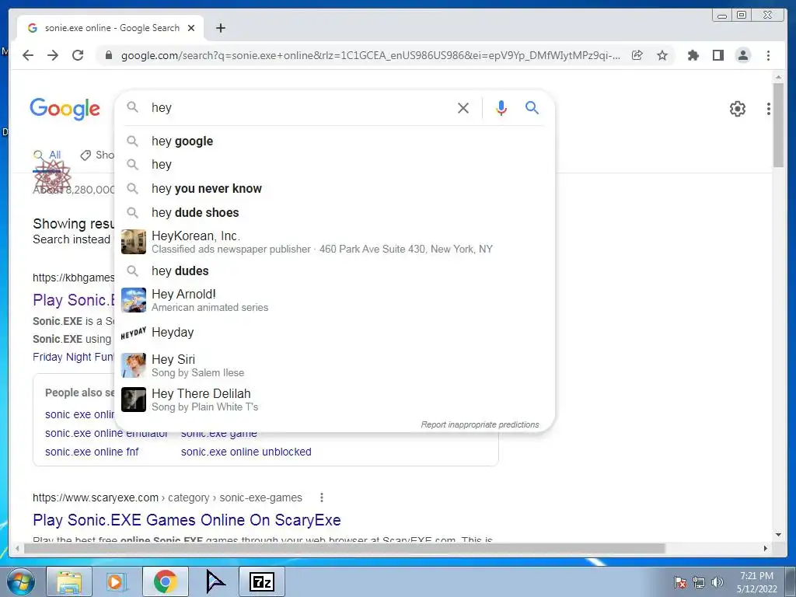Open the Google apps dots menu
This screenshot has width=796, height=597.
coord(769,109)
